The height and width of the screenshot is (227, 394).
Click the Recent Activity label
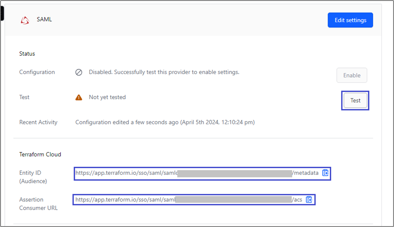pyautogui.click(x=39, y=123)
